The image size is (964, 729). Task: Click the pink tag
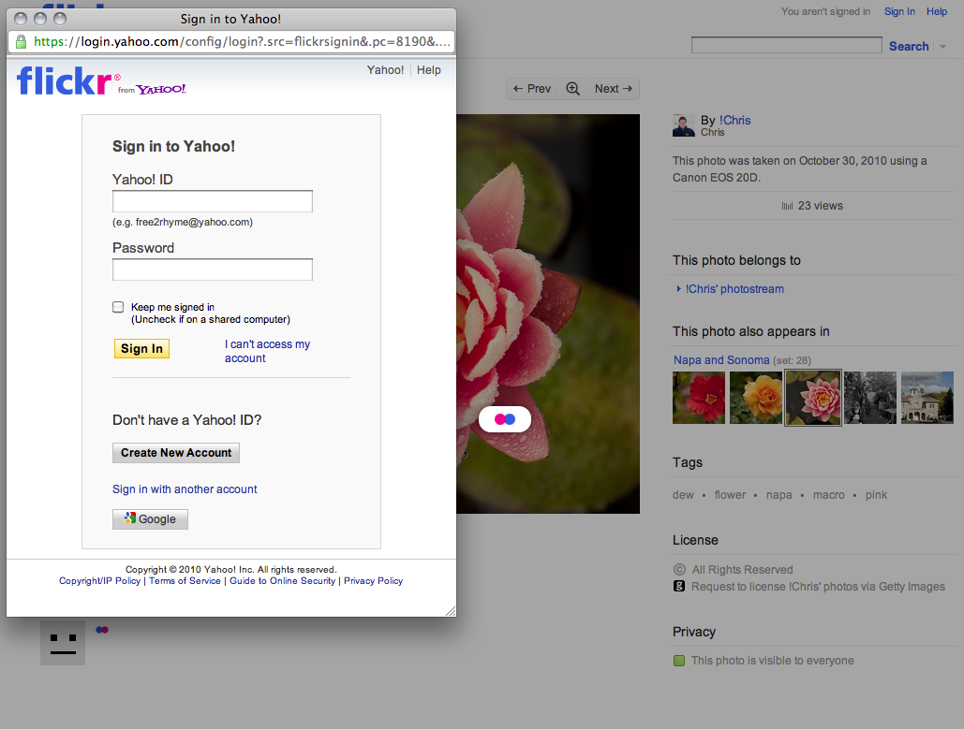(876, 495)
